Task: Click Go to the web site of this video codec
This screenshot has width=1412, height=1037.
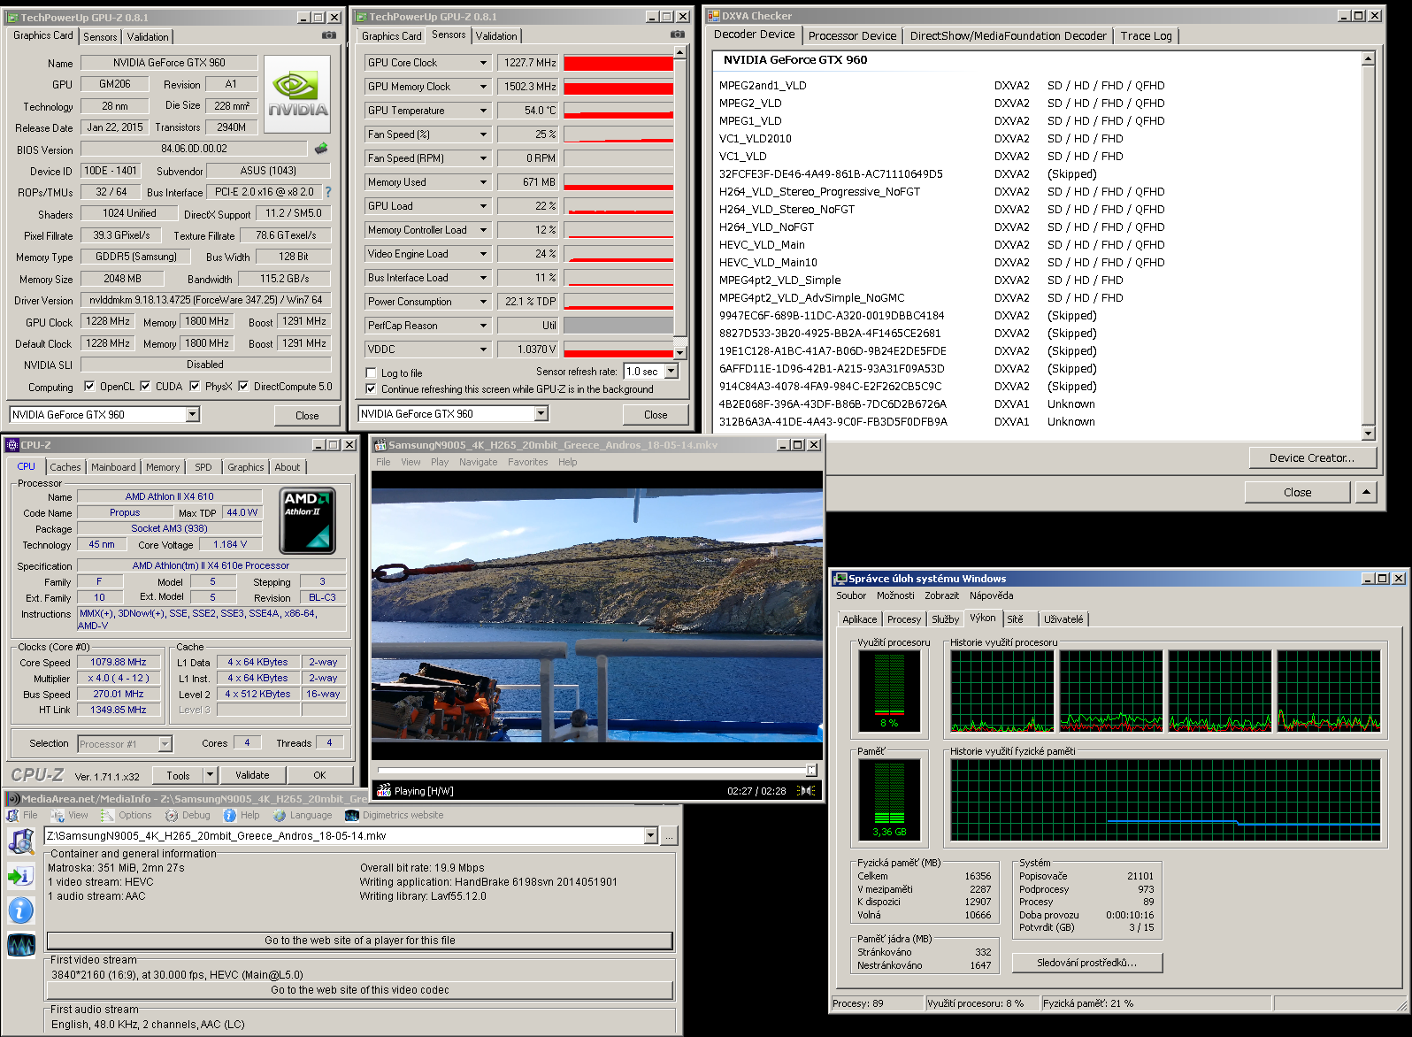Action: [359, 990]
